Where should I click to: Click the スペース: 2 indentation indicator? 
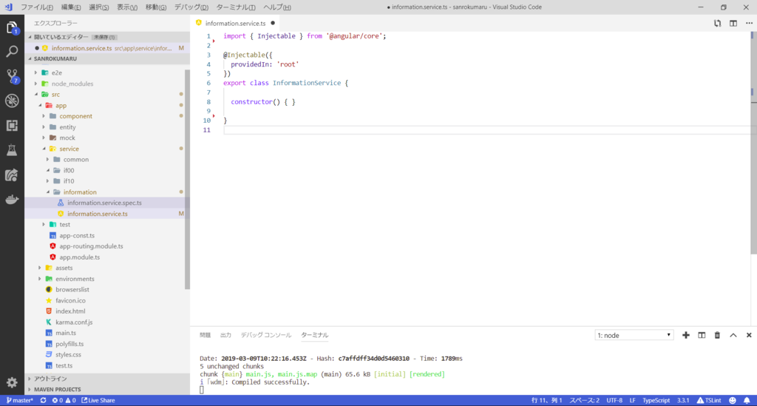pos(584,400)
